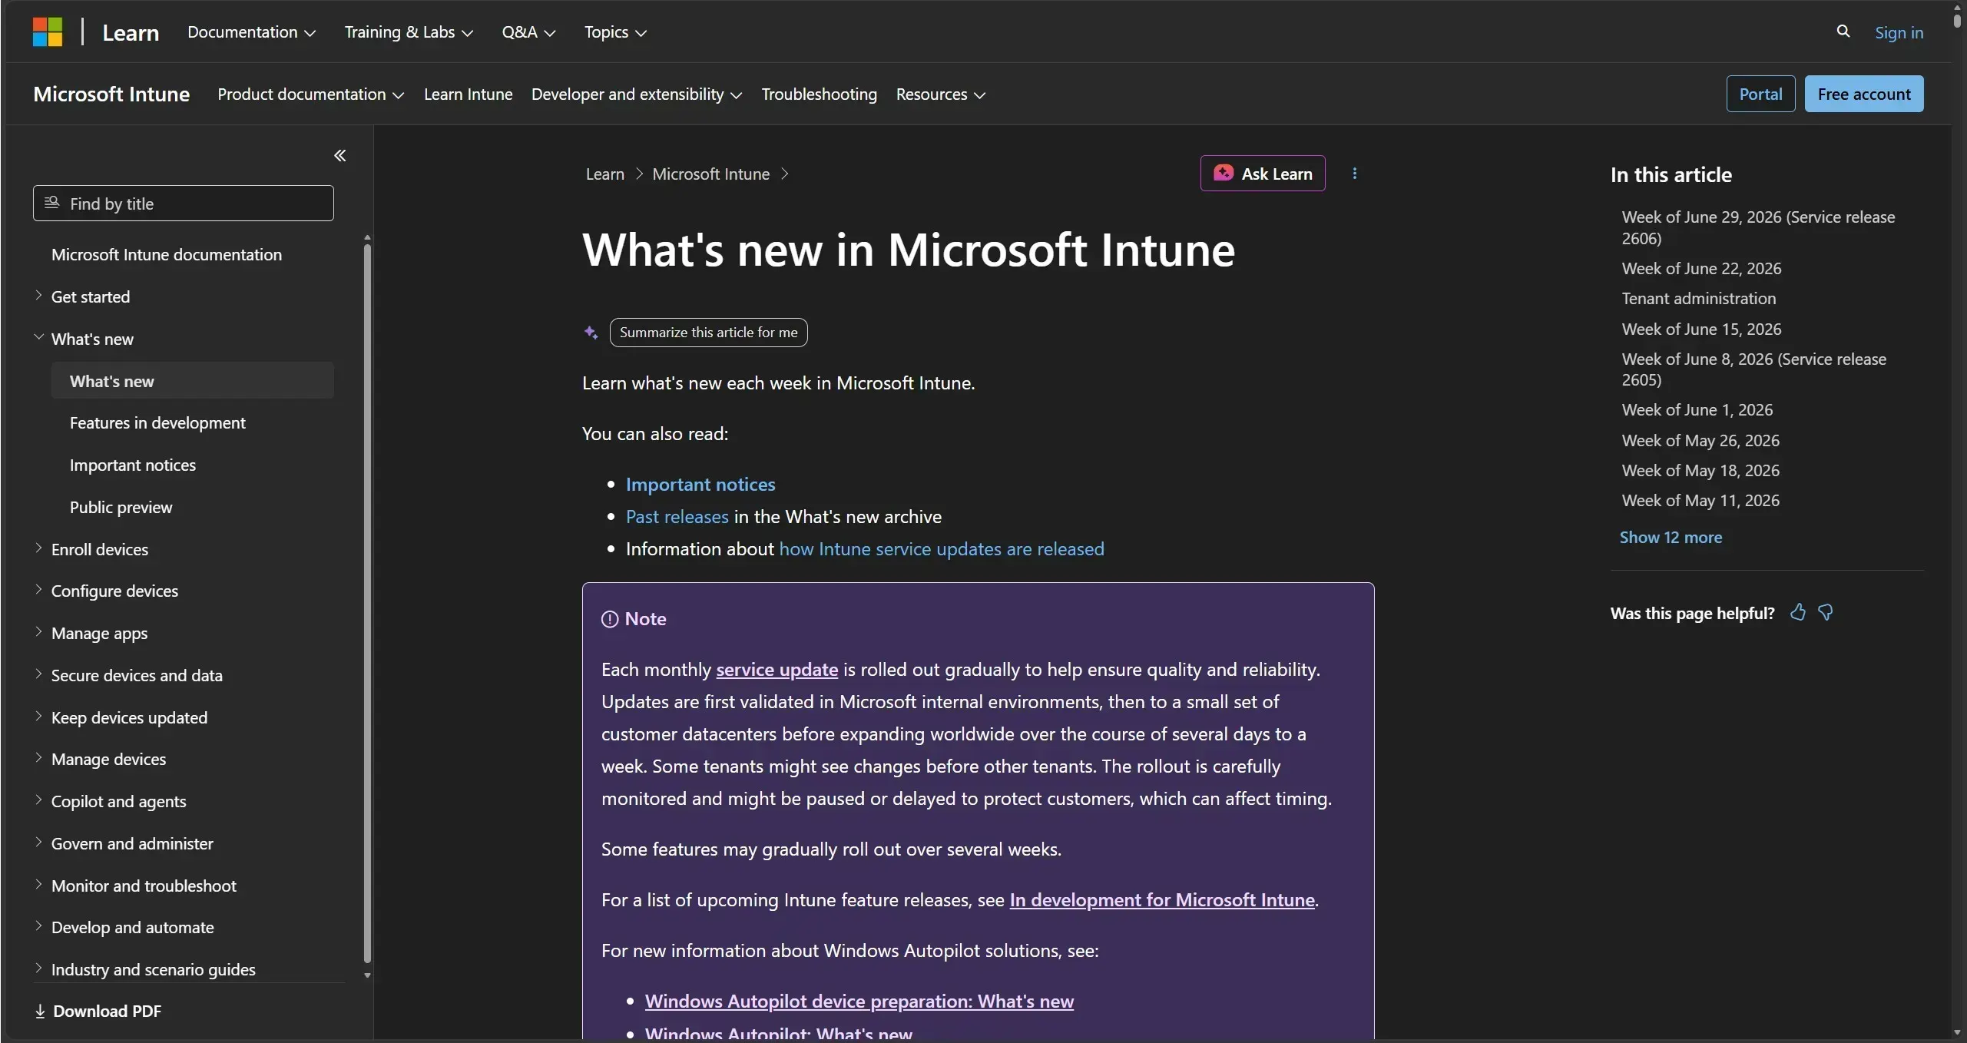This screenshot has height=1043, width=1967.
Task: Open Past releases link
Action: [677, 517]
